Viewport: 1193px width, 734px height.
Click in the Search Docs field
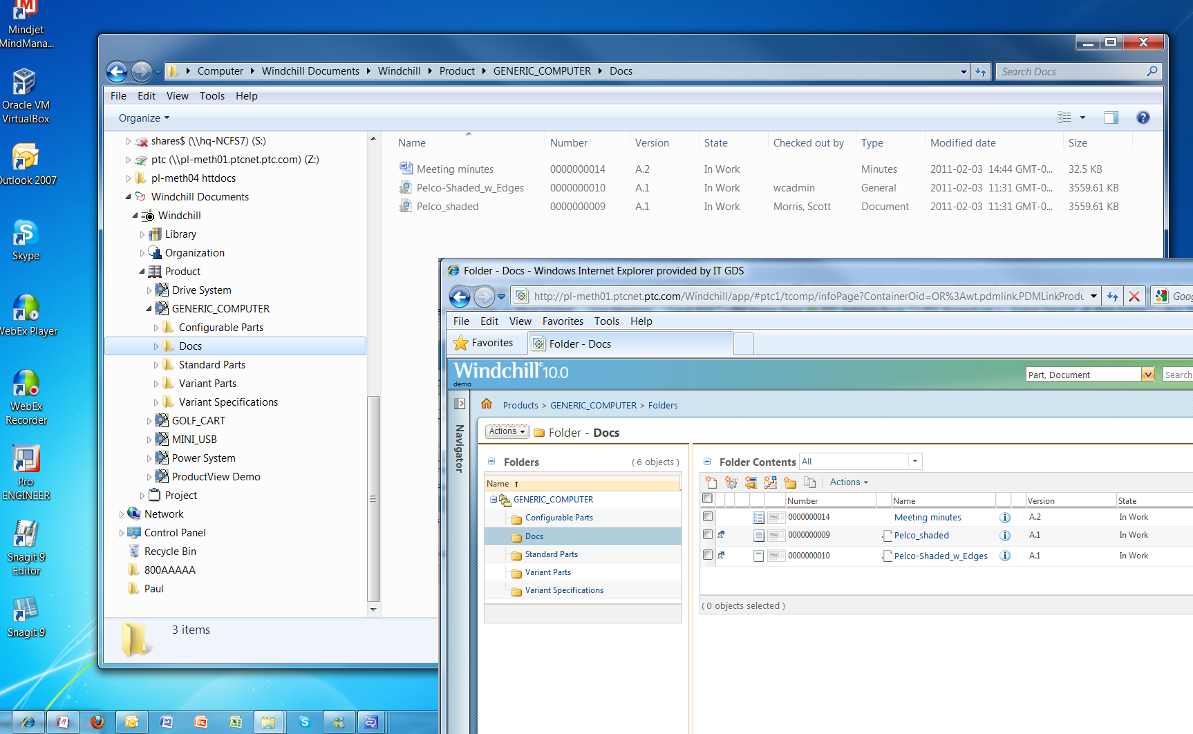[1070, 71]
